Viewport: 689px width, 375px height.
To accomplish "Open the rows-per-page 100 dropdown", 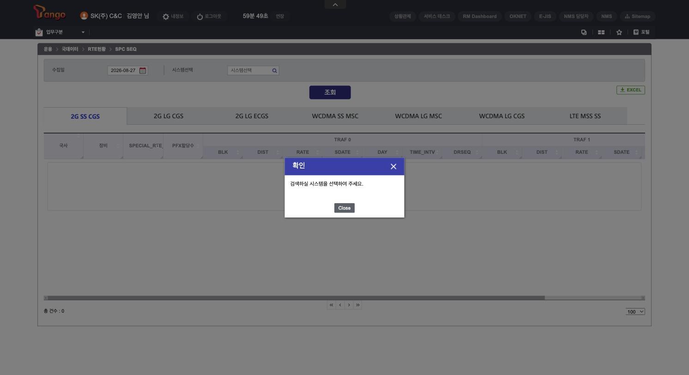I will tap(635, 312).
